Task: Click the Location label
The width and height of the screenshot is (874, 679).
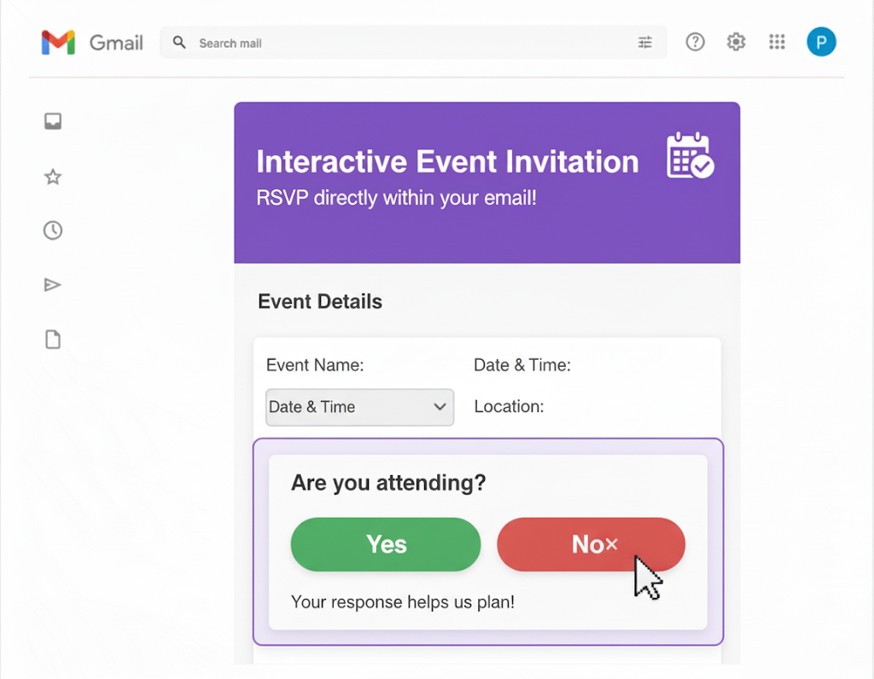Action: (509, 407)
